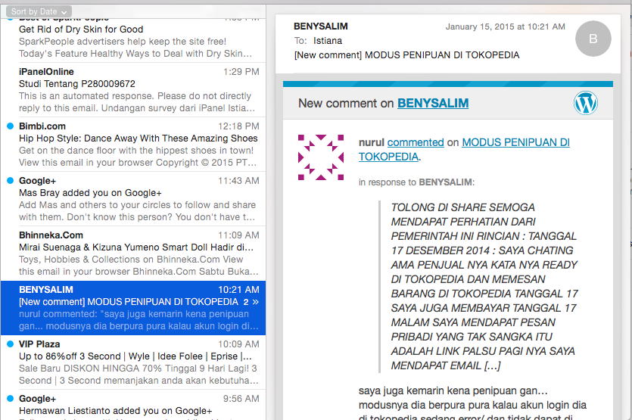Click the WordPress logo icon

pos(585,103)
